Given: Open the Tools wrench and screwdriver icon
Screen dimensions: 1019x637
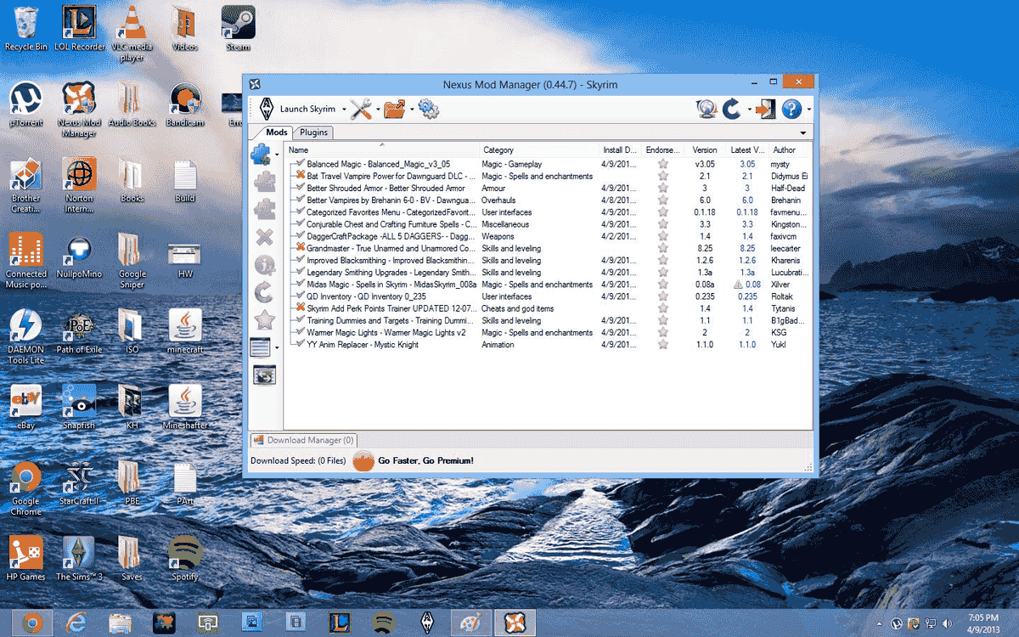Looking at the screenshot, I should coord(361,110).
